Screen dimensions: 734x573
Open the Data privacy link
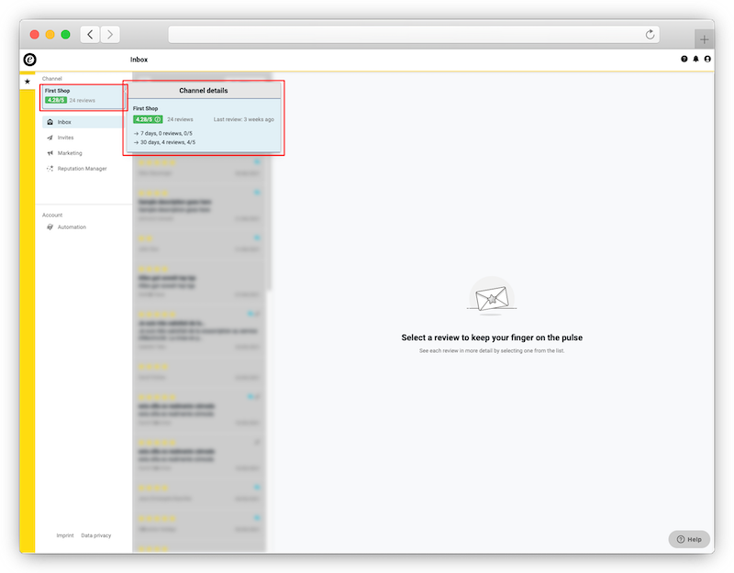click(x=96, y=535)
